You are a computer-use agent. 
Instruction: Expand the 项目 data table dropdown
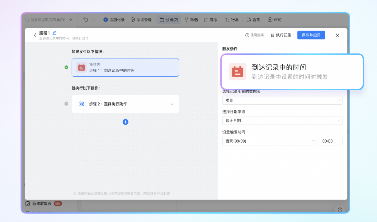282,100
